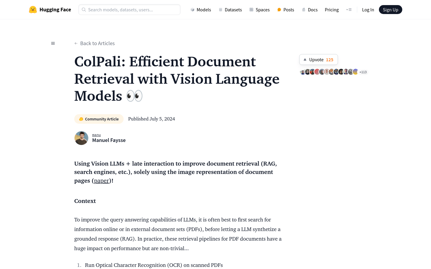Image resolution: width=431 pixels, height=269 pixels.
Task: Click the Sign Up button
Action: point(391,10)
